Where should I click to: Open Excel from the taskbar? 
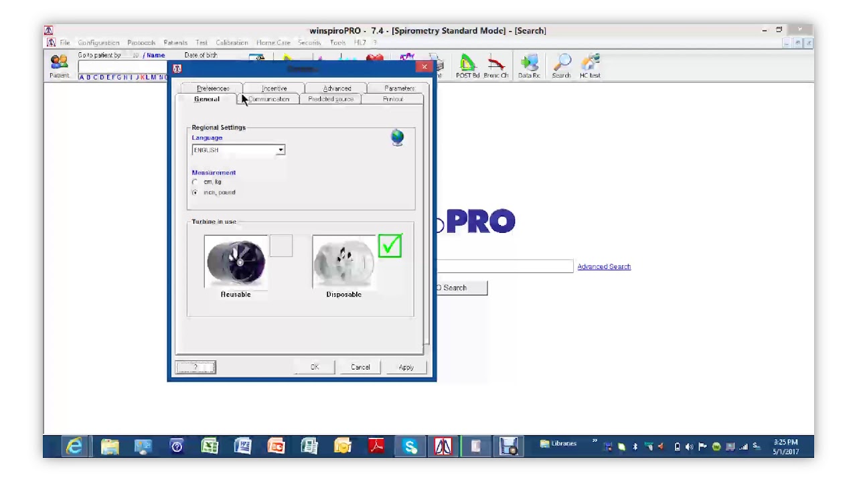(x=210, y=447)
